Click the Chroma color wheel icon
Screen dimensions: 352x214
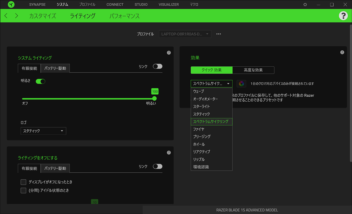(x=241, y=83)
